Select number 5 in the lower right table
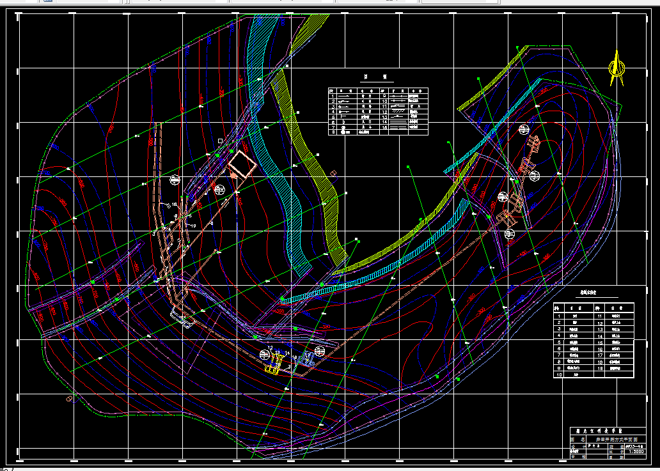 560,342
